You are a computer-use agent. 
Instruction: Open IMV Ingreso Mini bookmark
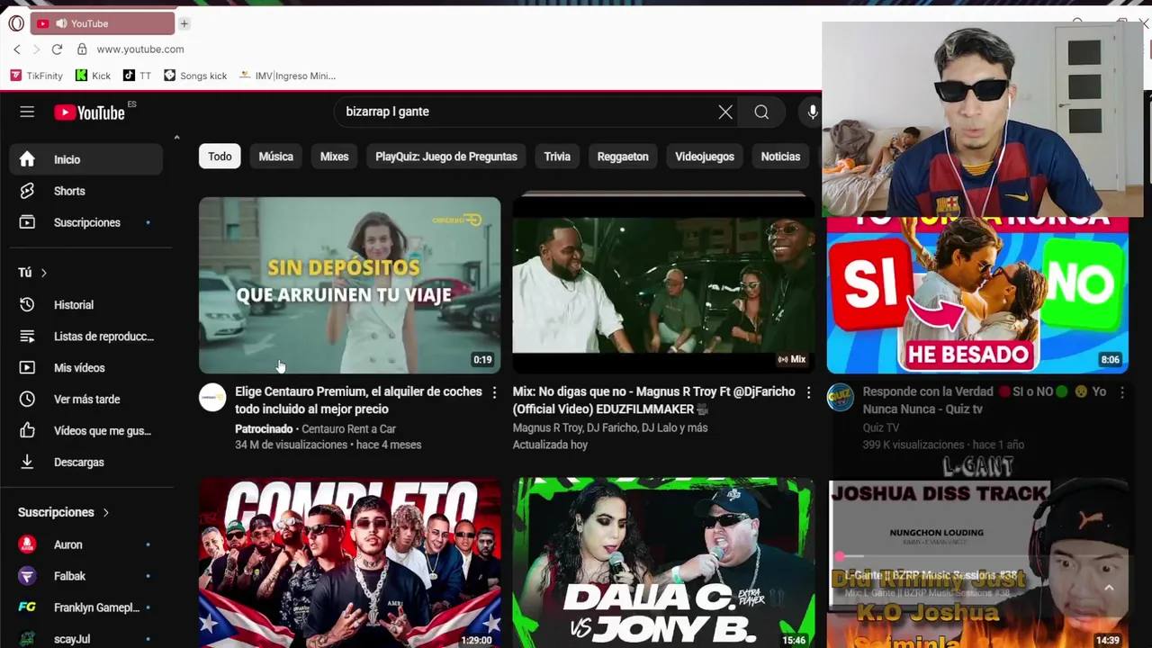tap(287, 76)
